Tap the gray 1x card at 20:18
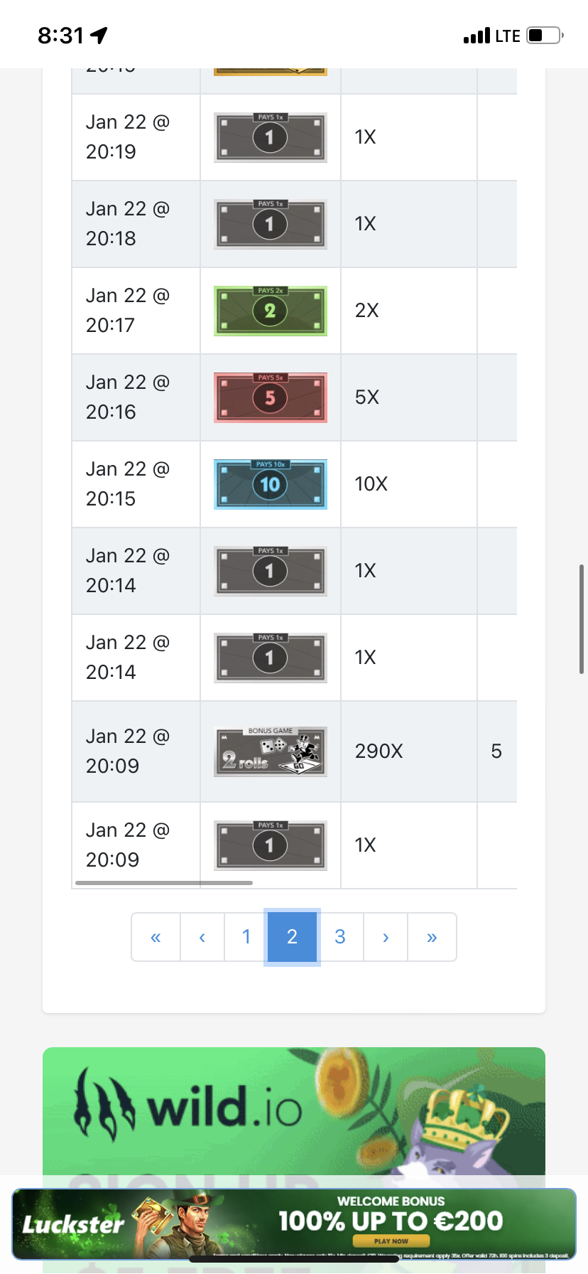The width and height of the screenshot is (588, 1274). [271, 224]
